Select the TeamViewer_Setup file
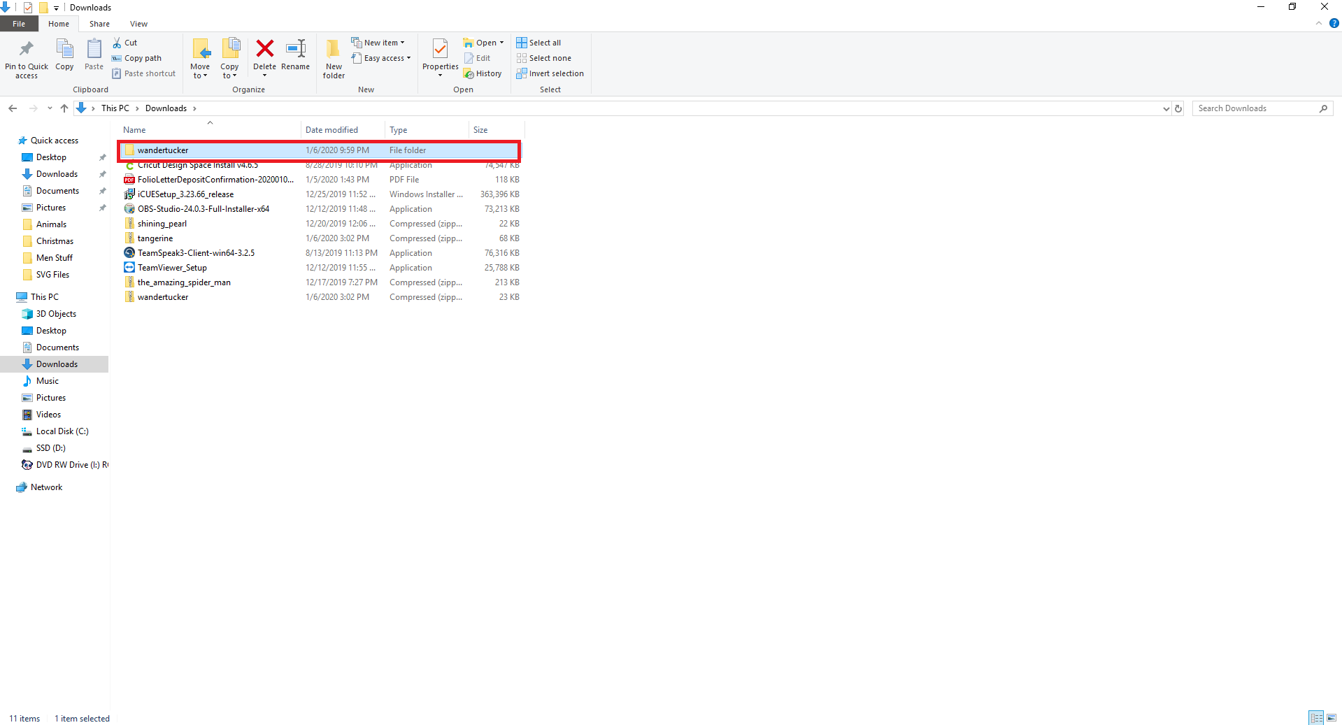 click(x=321, y=268)
